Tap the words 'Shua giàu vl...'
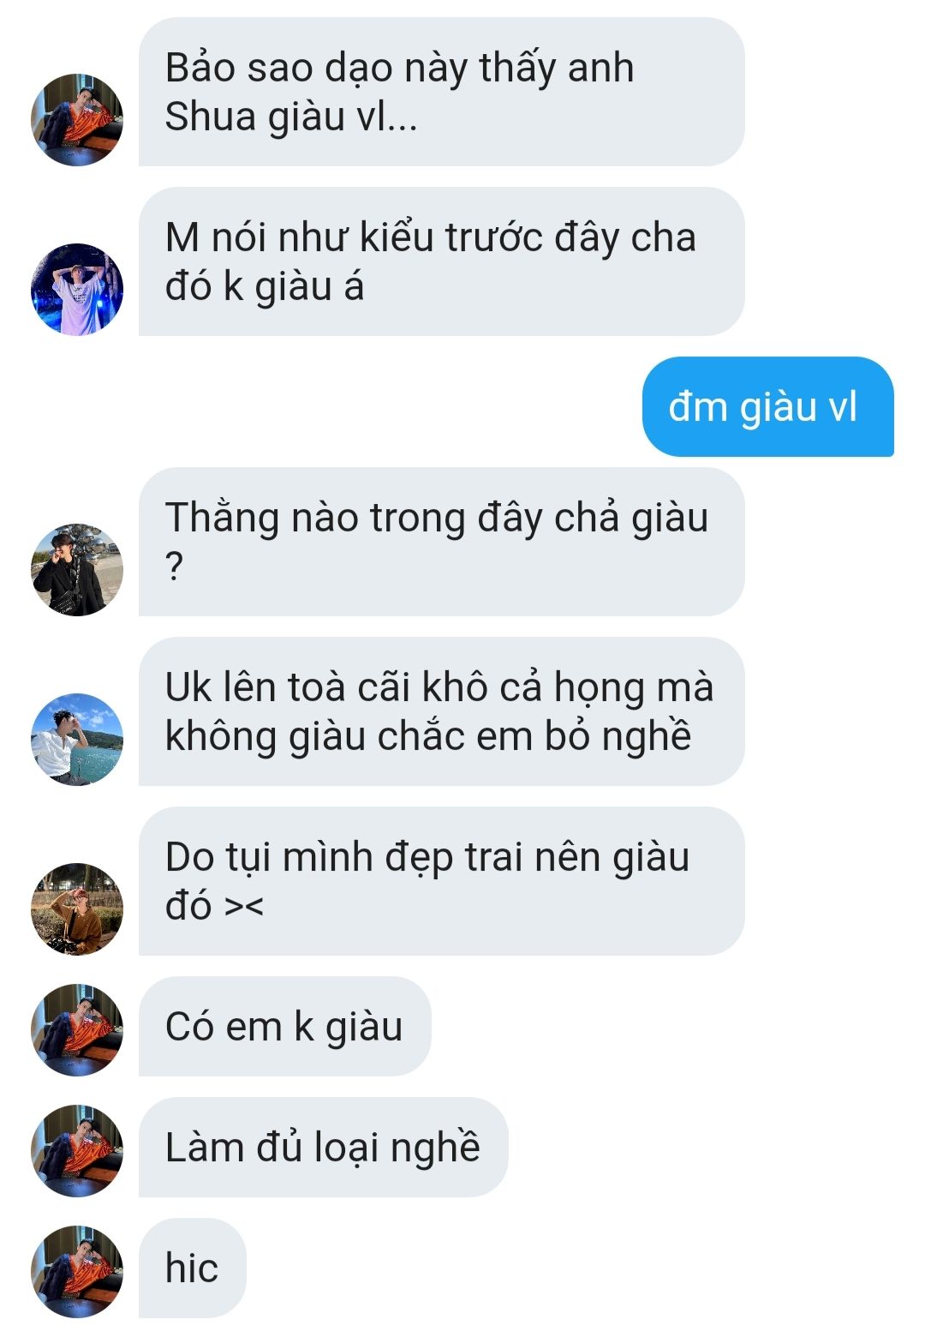 pyautogui.click(x=291, y=117)
